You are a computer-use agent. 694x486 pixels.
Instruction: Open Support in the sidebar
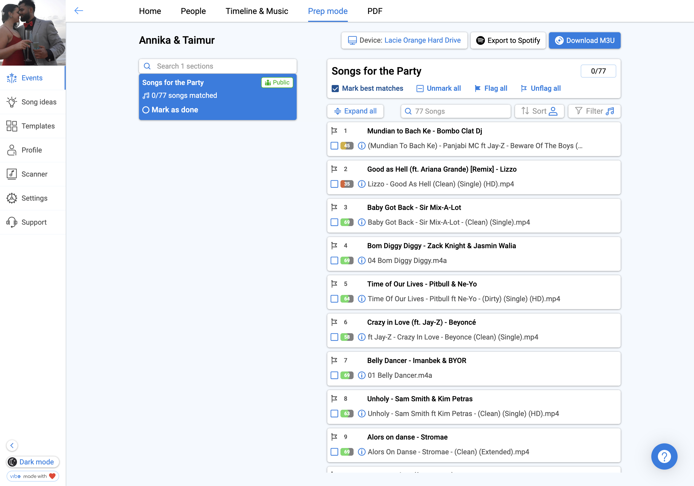point(33,222)
